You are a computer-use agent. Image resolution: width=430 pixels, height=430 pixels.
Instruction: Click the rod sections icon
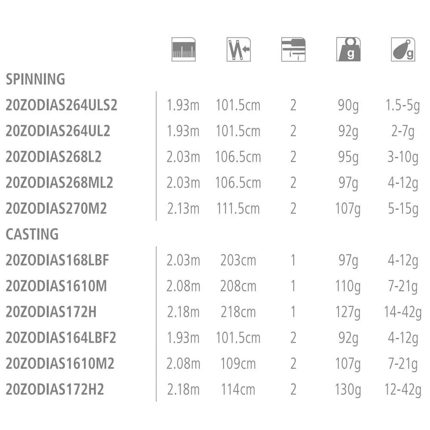point(293,49)
